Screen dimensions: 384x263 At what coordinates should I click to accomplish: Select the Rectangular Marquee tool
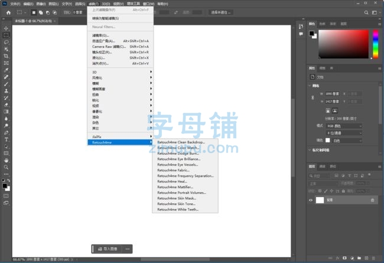(x=6, y=35)
